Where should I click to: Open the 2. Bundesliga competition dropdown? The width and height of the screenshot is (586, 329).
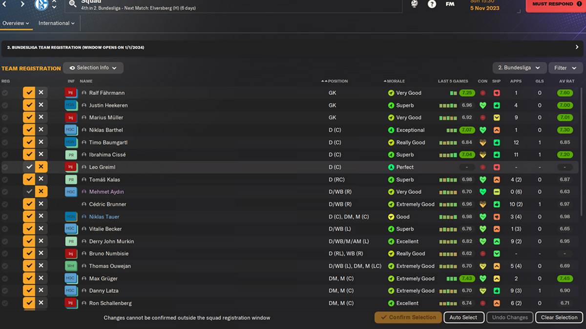[x=519, y=68]
